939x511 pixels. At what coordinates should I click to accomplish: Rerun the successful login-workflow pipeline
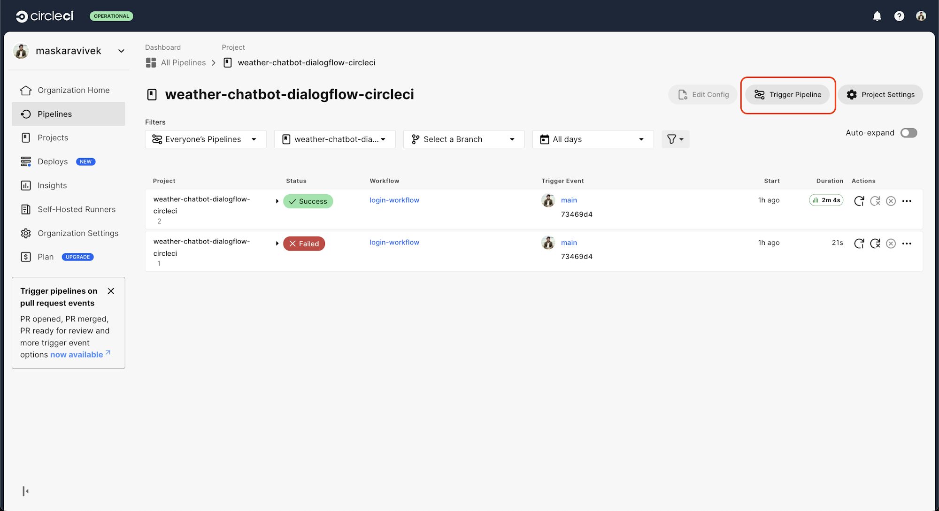(859, 200)
